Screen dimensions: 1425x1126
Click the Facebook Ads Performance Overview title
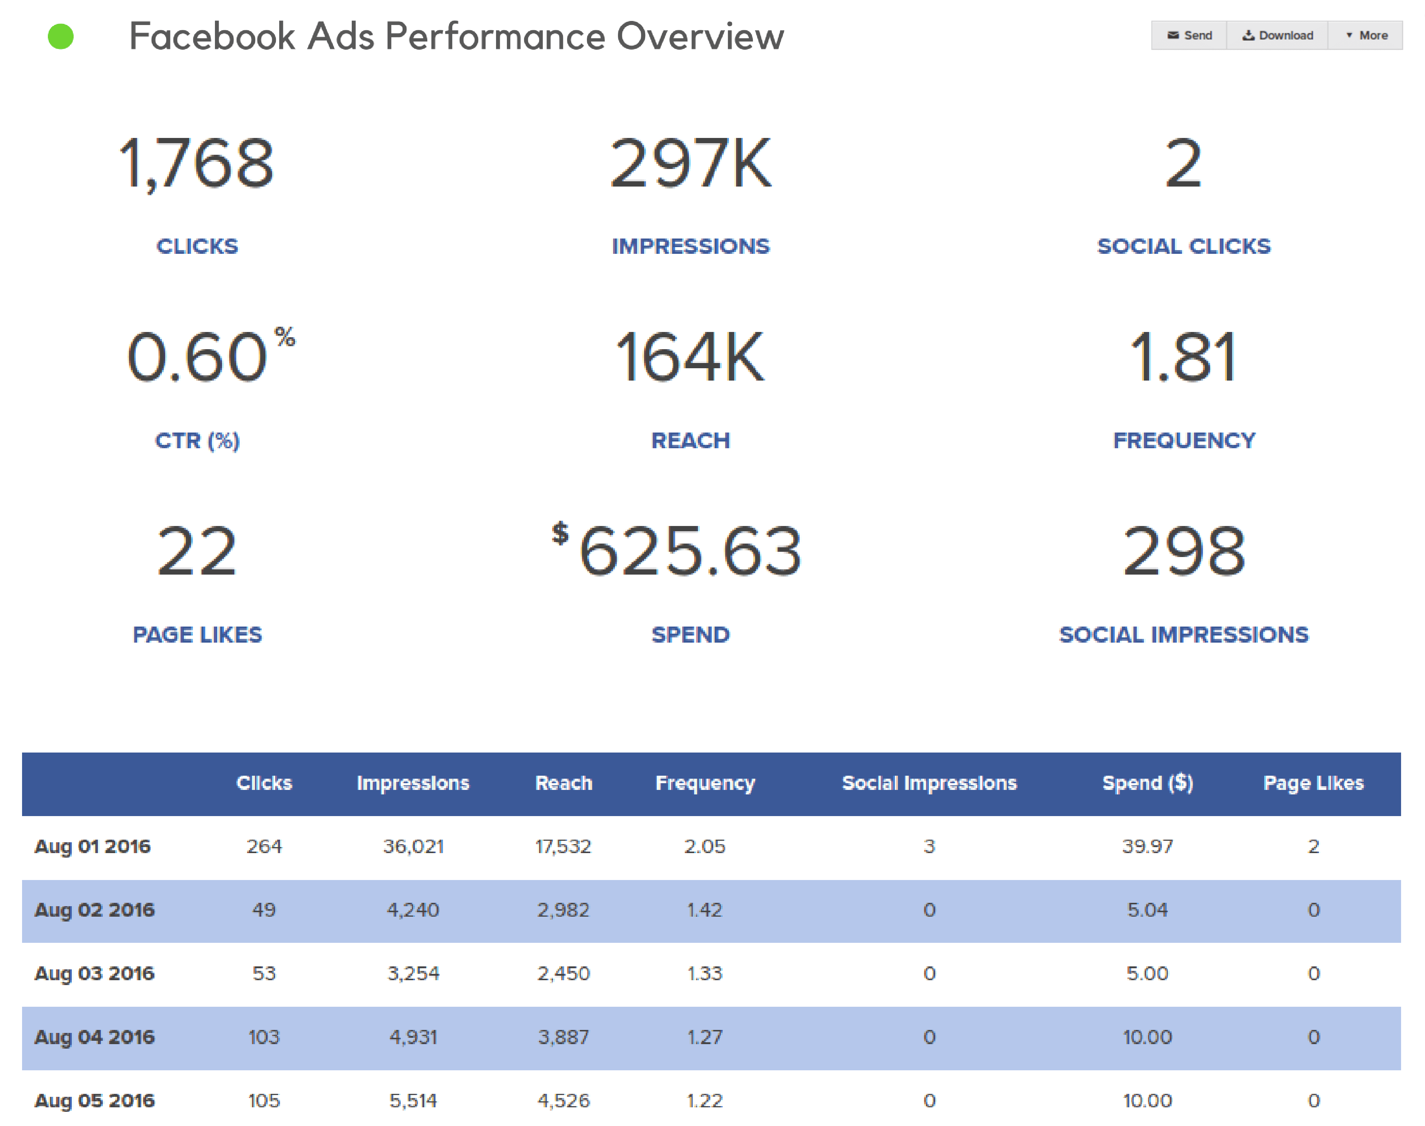coord(456,36)
